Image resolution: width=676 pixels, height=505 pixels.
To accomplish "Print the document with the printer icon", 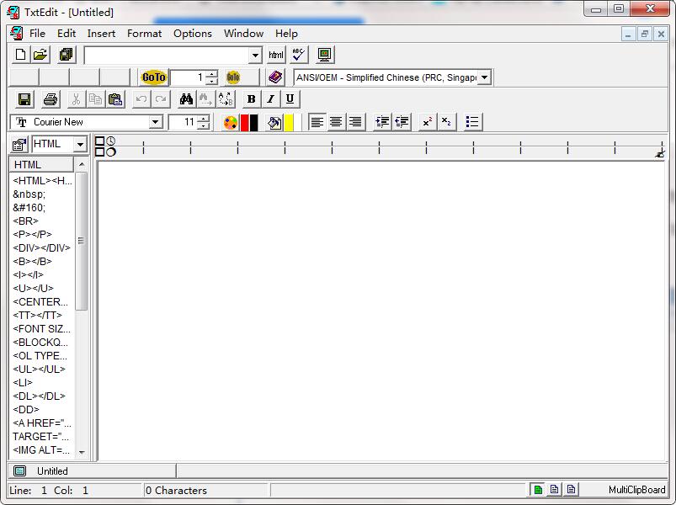I will click(x=51, y=99).
